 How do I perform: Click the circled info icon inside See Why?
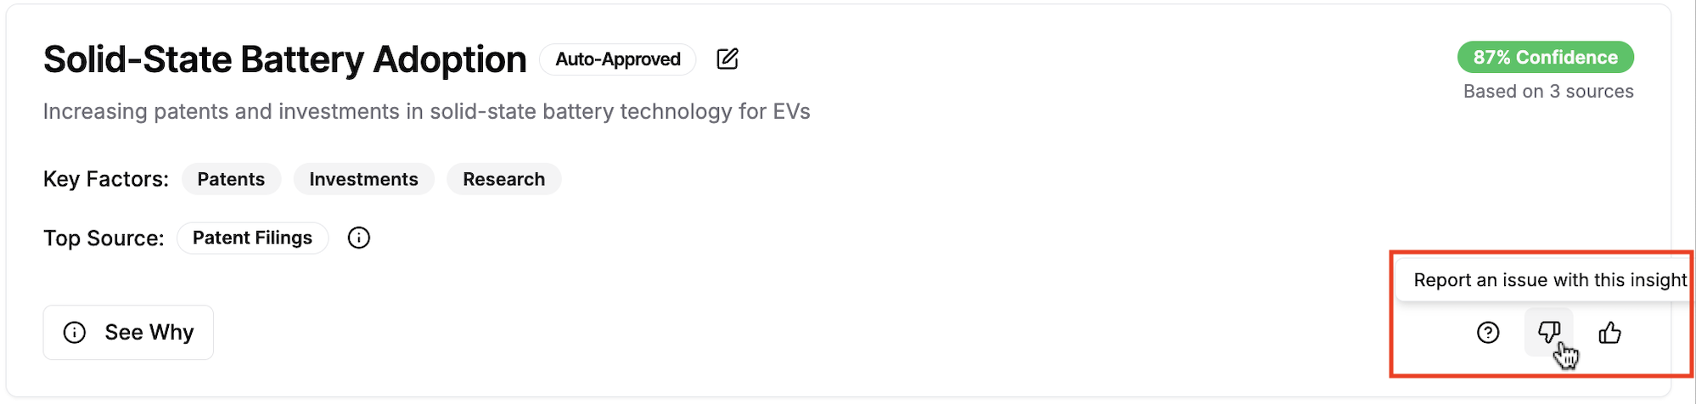tap(75, 333)
